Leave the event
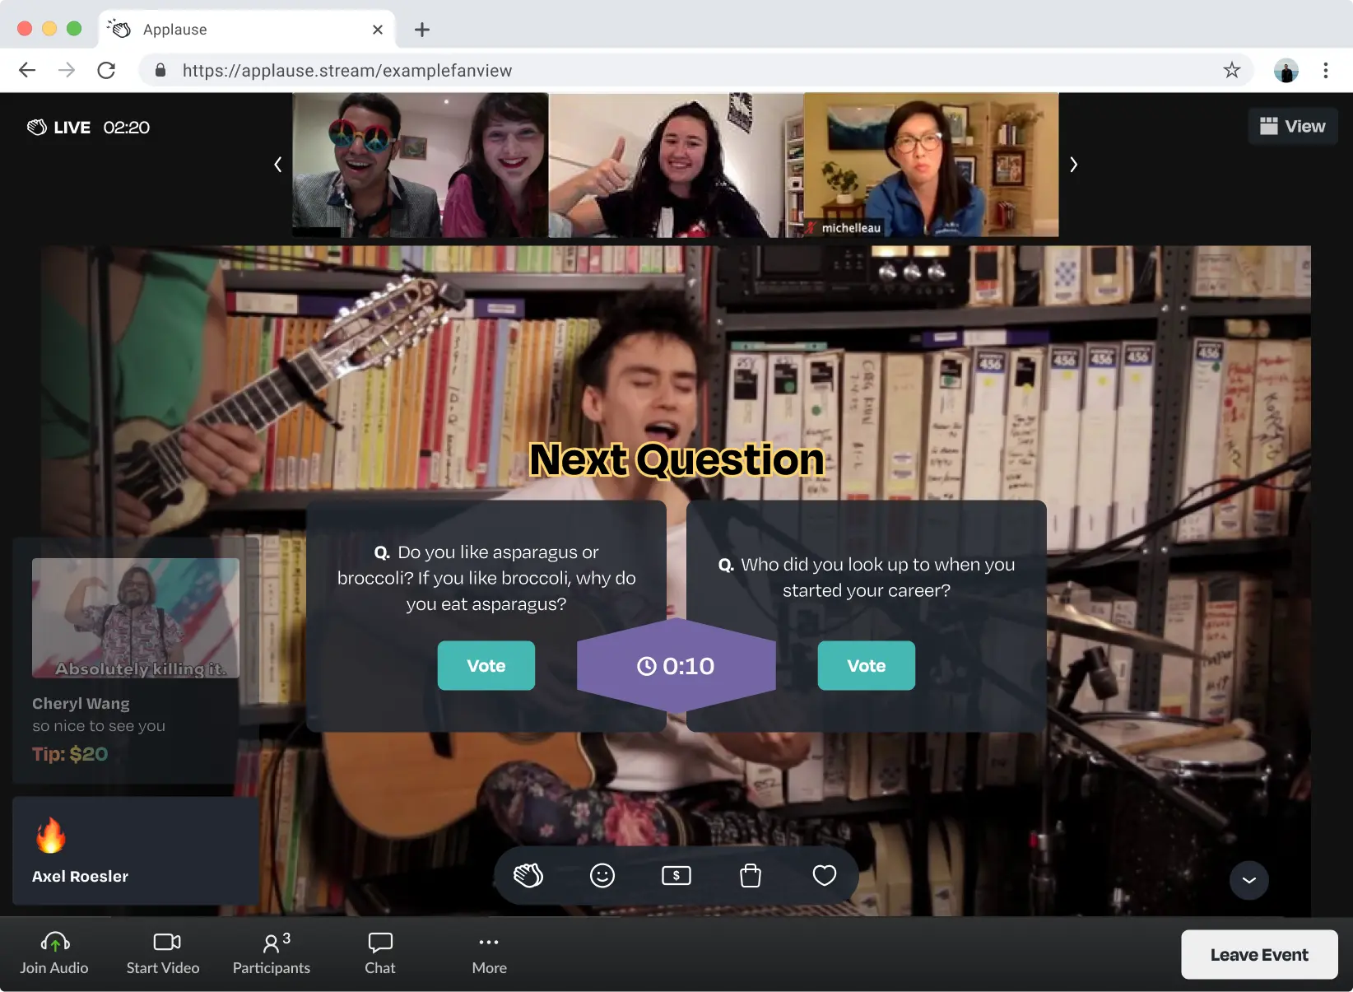The width and height of the screenshot is (1353, 992). pyautogui.click(x=1258, y=954)
